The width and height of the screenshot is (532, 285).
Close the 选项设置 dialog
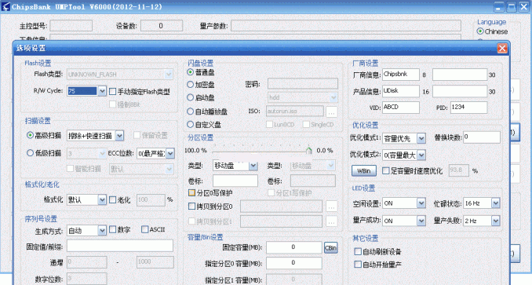click(x=502, y=48)
